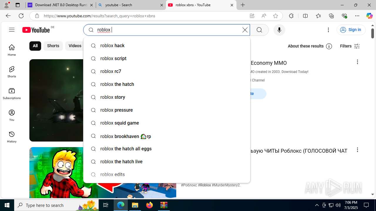Refresh the page
This screenshot has height=211, width=376.
click(x=21, y=16)
